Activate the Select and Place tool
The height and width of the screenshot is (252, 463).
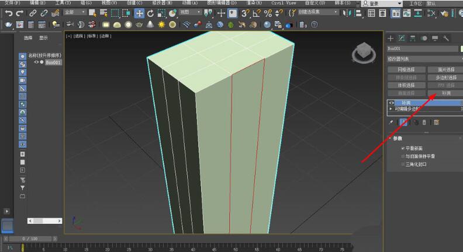click(172, 13)
